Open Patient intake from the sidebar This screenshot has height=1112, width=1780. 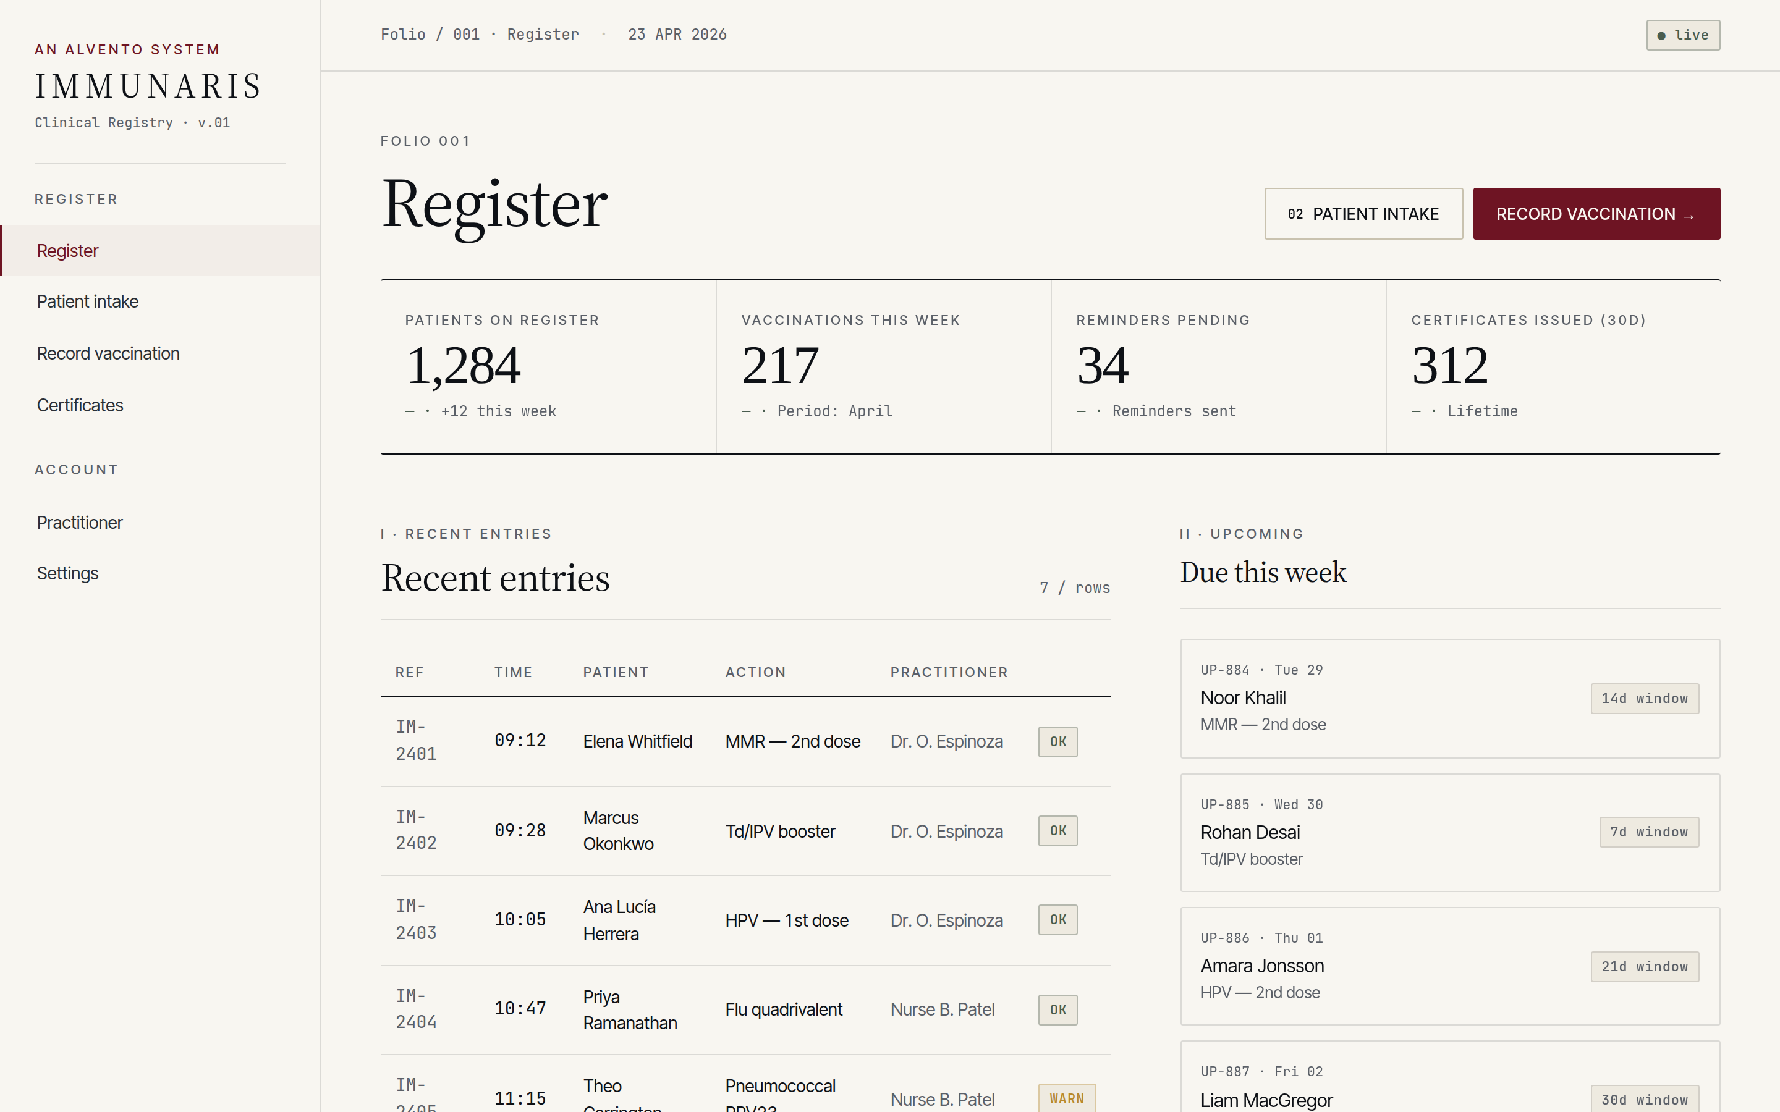(x=87, y=301)
